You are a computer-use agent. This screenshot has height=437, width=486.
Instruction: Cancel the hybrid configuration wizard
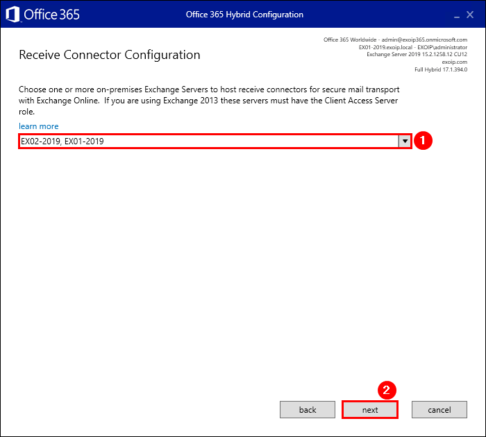tap(439, 410)
